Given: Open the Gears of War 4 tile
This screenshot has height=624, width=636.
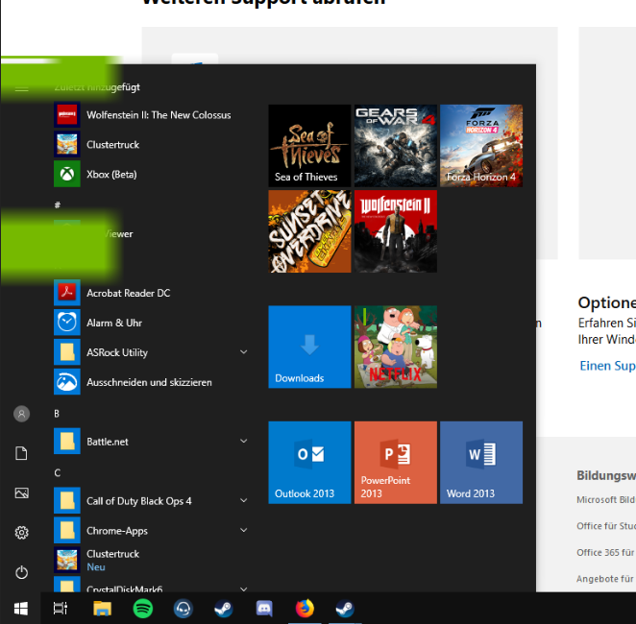Looking at the screenshot, I should point(396,146).
